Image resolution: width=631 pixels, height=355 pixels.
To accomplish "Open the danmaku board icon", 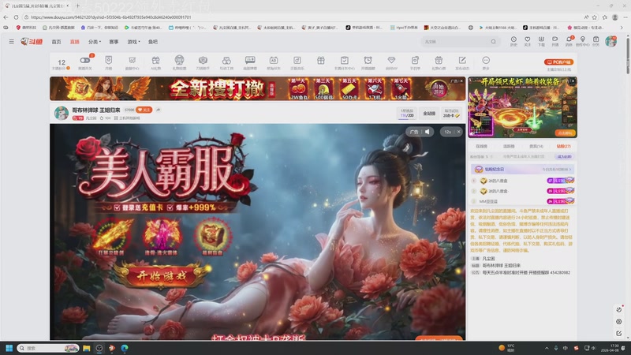I will [x=250, y=61].
